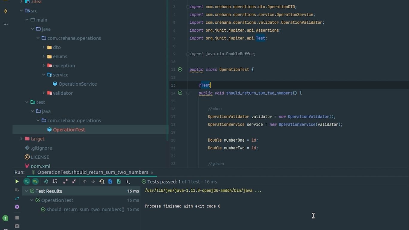The width and height of the screenshot is (409, 230).
Task: Expand the target folder in project tree
Action: point(21,139)
